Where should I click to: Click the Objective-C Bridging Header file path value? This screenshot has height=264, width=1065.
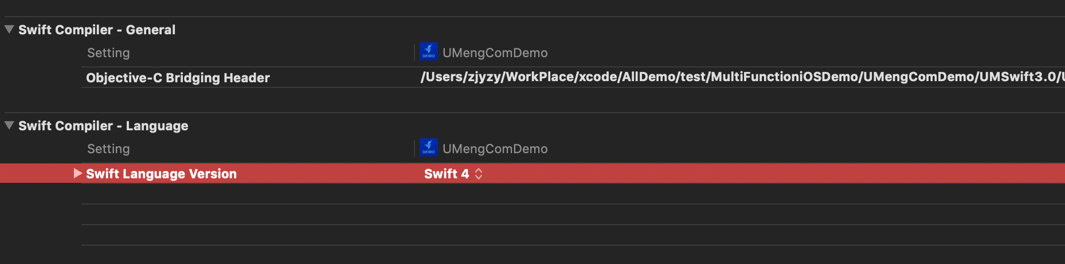[x=742, y=77]
